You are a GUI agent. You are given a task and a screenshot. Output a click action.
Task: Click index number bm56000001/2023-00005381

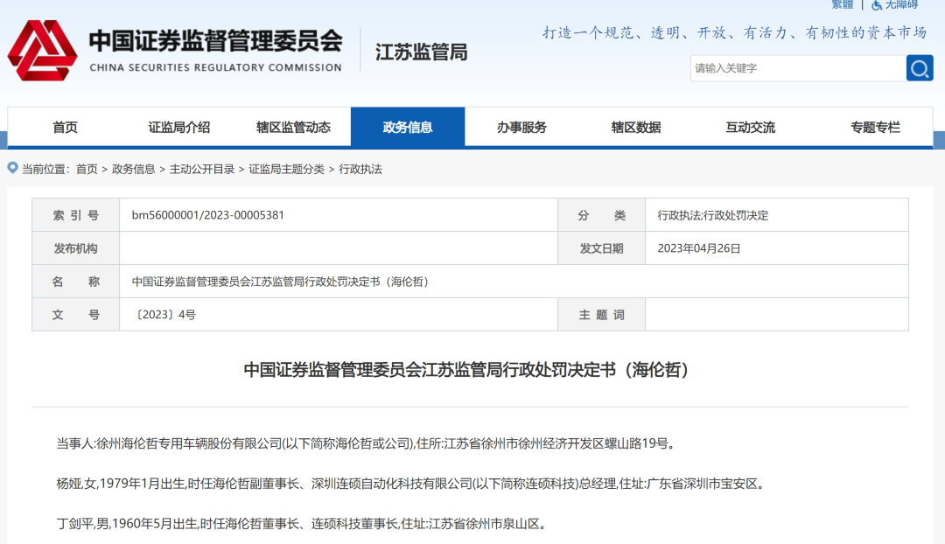pyautogui.click(x=208, y=215)
